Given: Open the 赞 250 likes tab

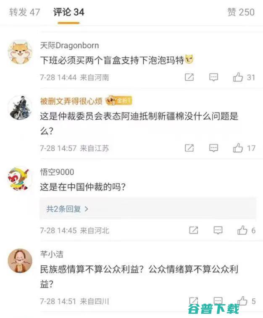Looking at the screenshot, I should [241, 12].
